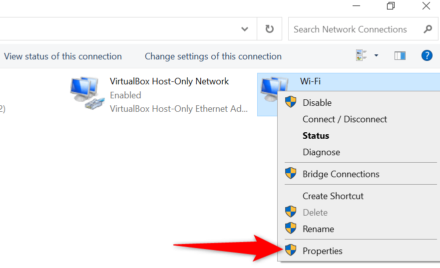Click Change settings of this connection
The image size is (440, 268).
point(213,56)
